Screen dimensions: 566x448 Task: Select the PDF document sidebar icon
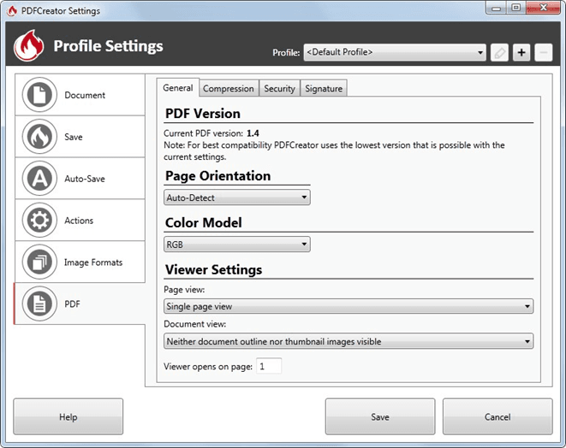[x=39, y=304]
